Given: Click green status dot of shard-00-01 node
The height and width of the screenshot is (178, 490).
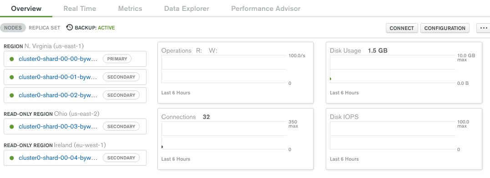Looking at the screenshot, I should (11, 77).
